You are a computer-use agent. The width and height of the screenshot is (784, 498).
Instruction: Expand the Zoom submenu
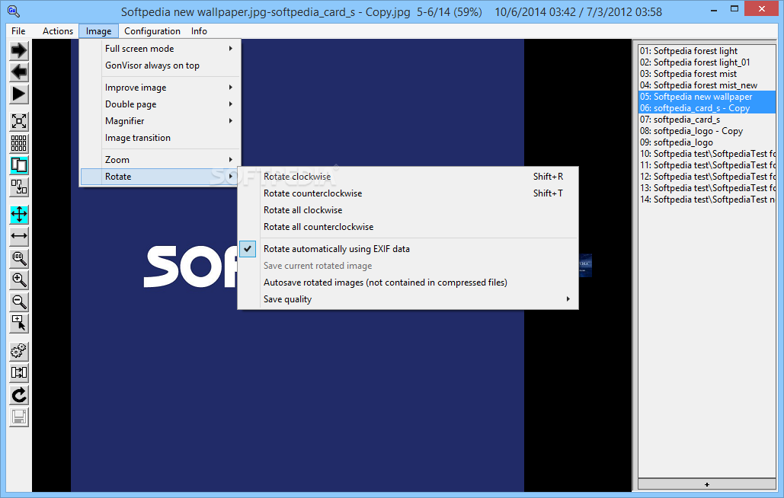160,160
